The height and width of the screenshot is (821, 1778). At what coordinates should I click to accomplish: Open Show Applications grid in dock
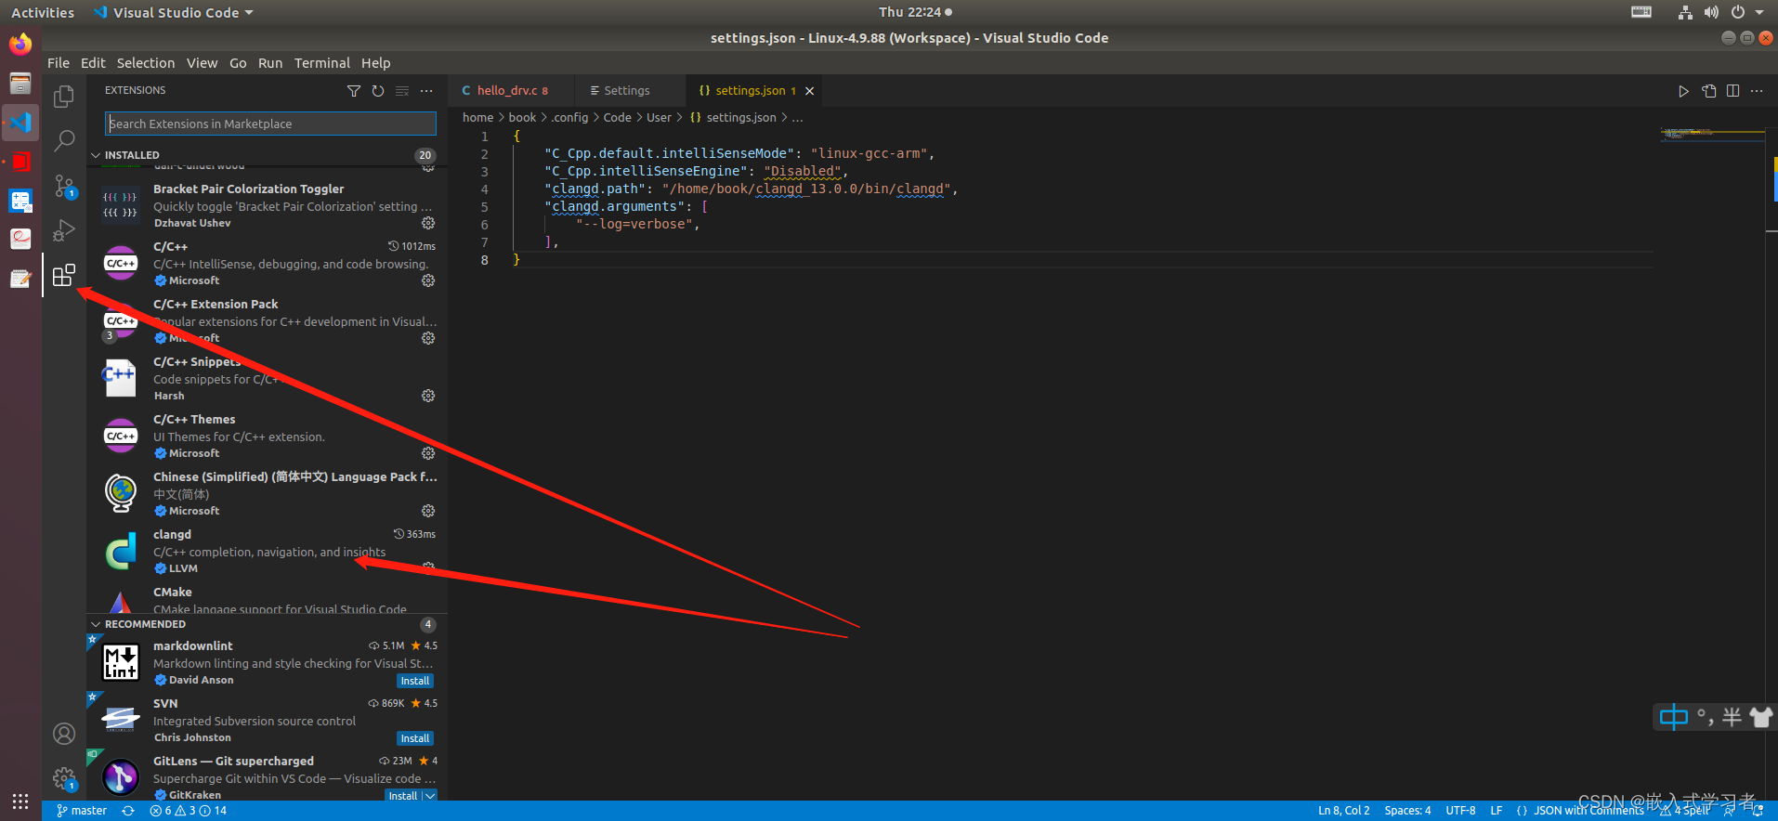tap(20, 801)
